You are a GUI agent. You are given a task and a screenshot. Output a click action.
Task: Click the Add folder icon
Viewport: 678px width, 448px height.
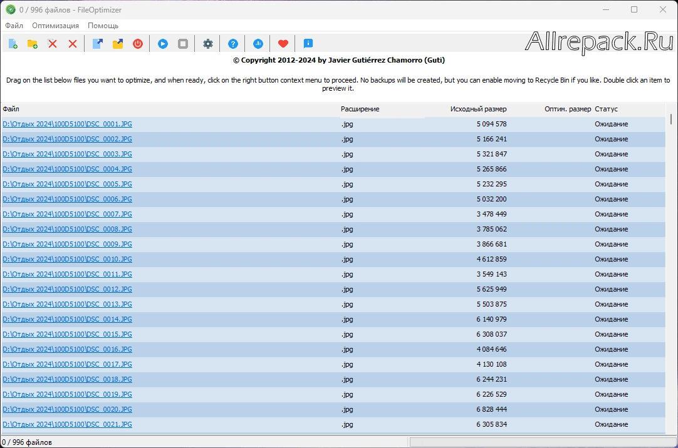click(33, 44)
